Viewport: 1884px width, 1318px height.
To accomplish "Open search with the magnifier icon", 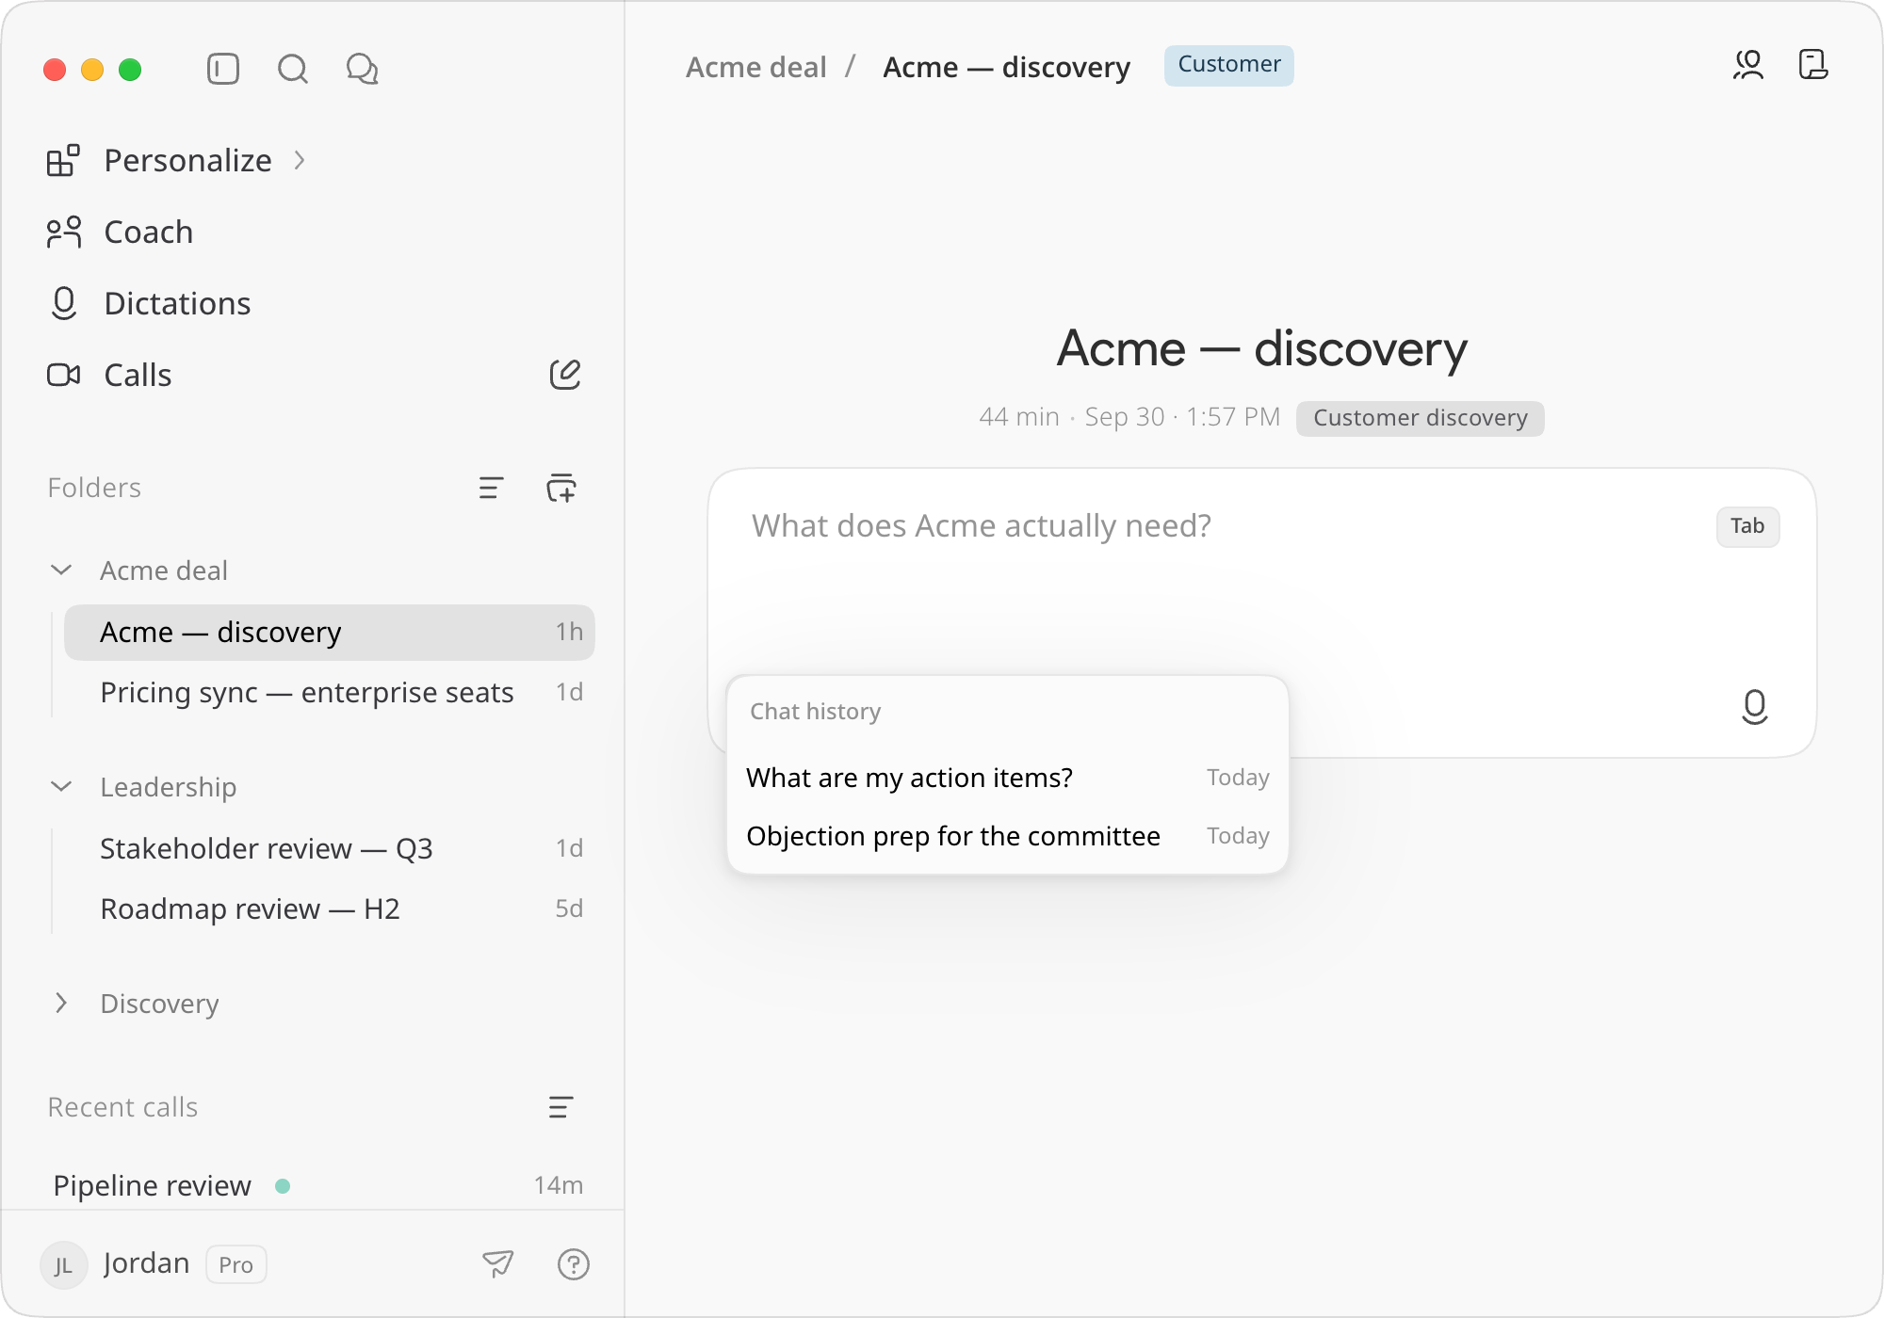I will pyautogui.click(x=293, y=69).
